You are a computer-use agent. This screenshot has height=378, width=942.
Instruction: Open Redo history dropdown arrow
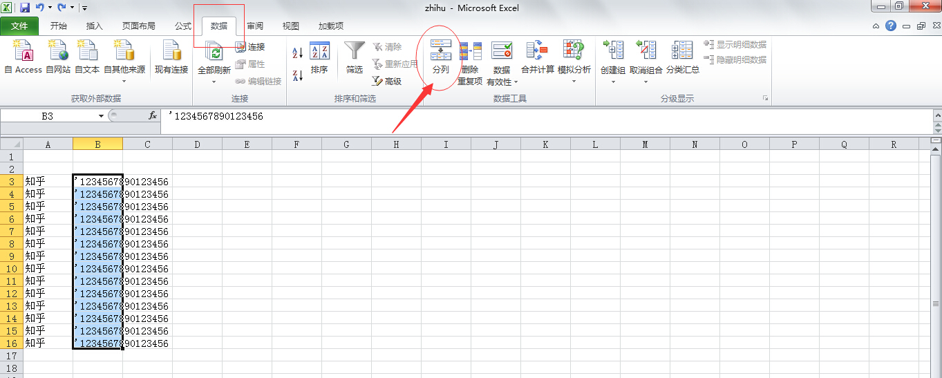tap(72, 8)
